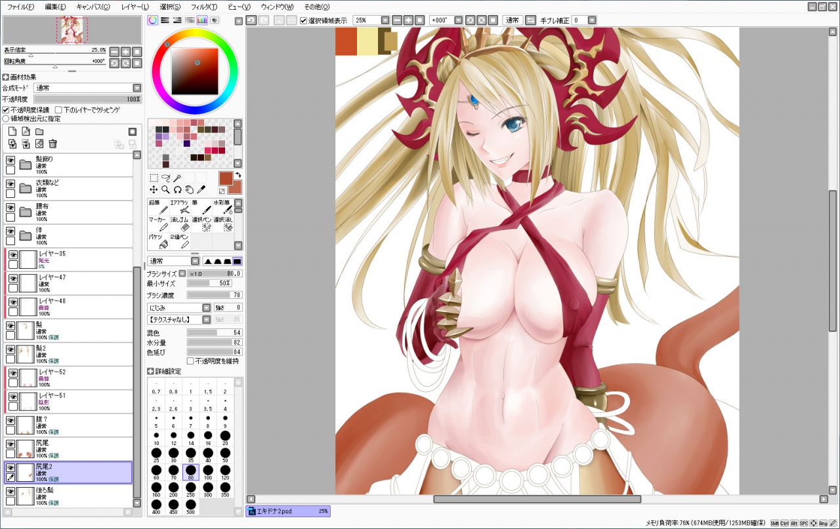The height and width of the screenshot is (529, 840).
Task: Select 領域検出元に指定 radio button
Action: tap(6, 119)
